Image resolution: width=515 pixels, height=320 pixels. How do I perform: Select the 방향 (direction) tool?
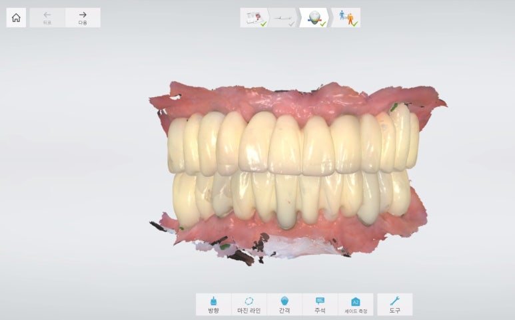coord(213,305)
